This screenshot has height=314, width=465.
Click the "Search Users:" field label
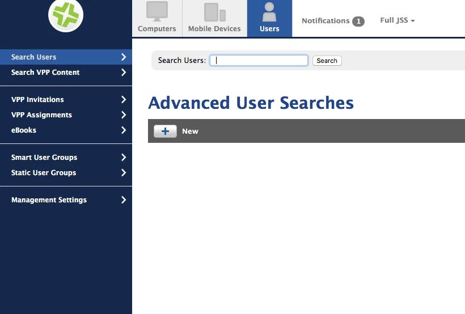[182, 60]
